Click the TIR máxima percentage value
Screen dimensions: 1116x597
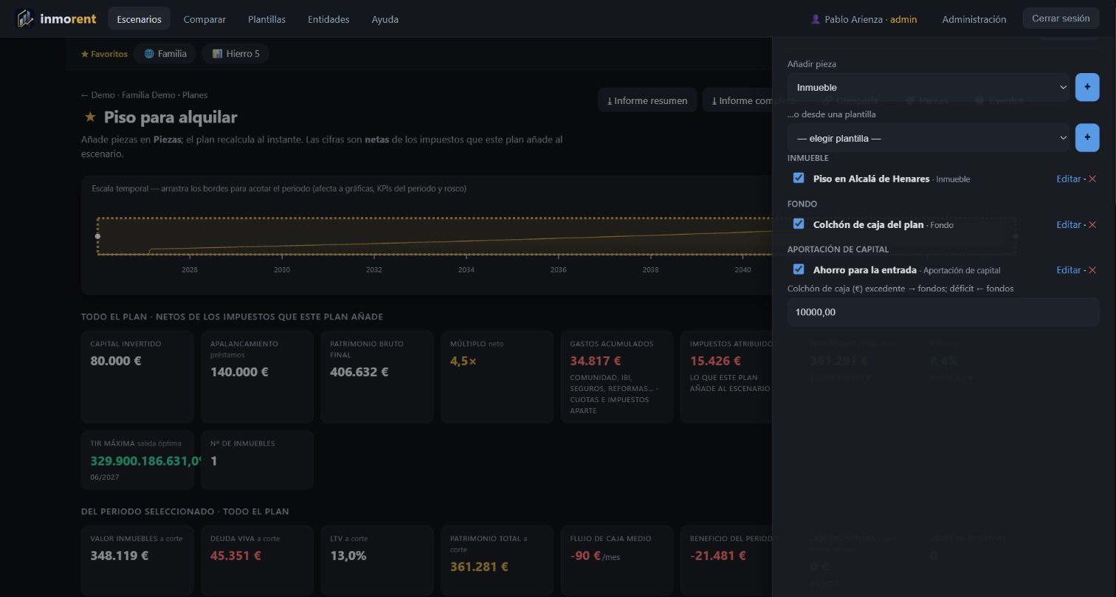(146, 461)
